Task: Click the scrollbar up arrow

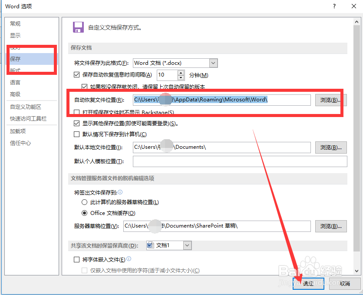Action: (356, 22)
